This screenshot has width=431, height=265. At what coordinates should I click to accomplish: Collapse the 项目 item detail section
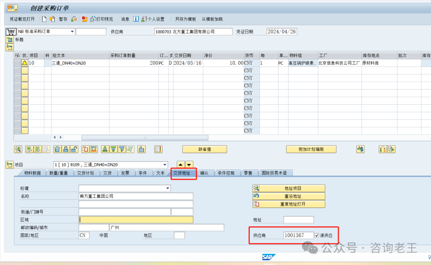click(x=9, y=165)
